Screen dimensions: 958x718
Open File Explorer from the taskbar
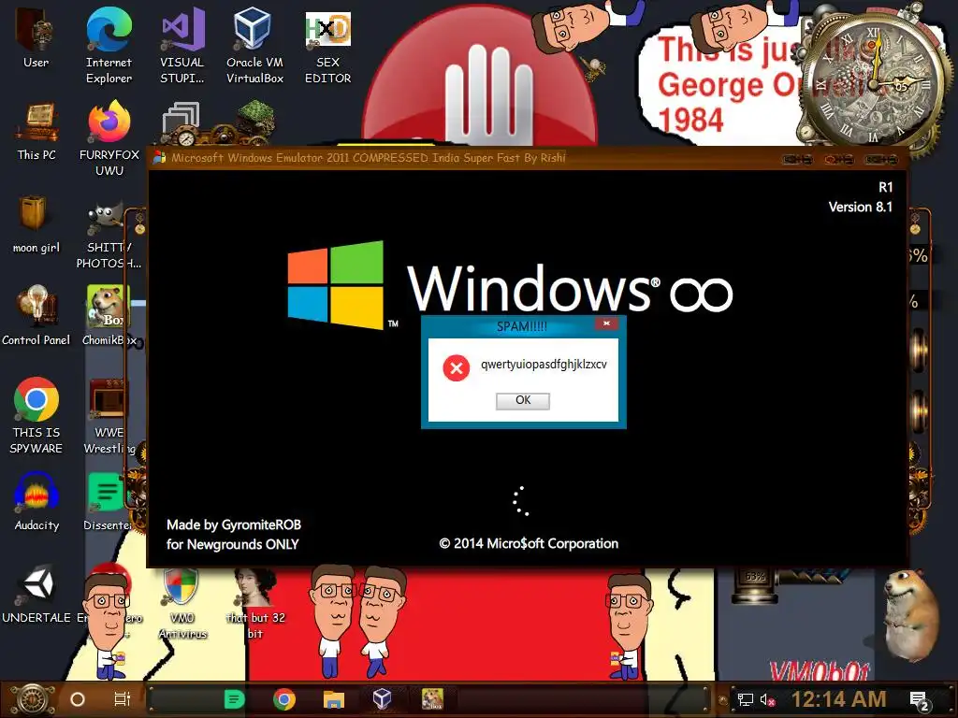pos(334,699)
